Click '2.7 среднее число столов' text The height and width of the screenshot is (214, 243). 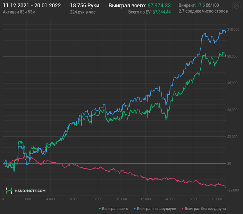203,11
